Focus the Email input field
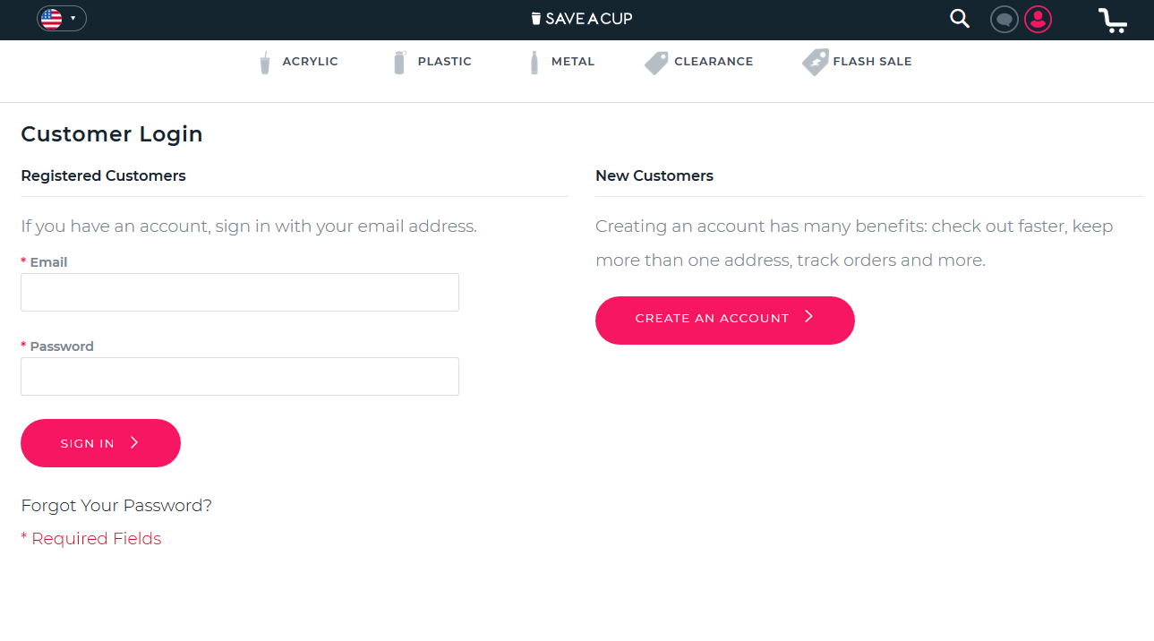This screenshot has width=1154, height=641. click(240, 293)
